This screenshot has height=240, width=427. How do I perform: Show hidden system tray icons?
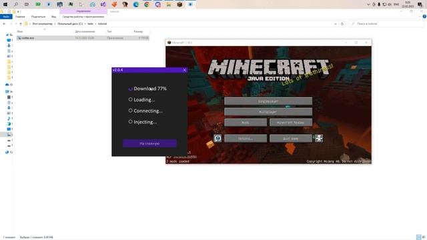tap(368, 5)
